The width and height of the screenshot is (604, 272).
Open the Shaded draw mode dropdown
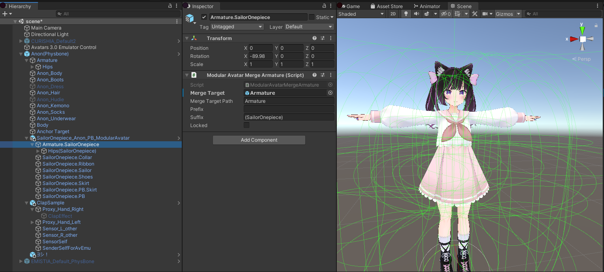[x=361, y=14]
